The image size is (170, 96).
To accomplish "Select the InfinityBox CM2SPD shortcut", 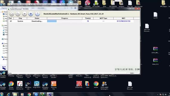I will point(3,85).
